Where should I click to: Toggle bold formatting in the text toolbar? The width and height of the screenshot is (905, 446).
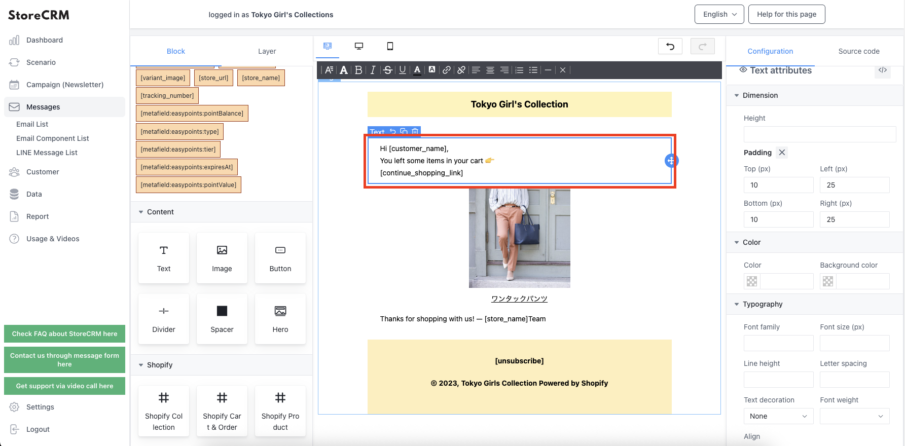[358, 70]
